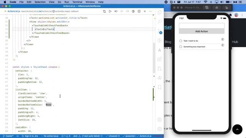
Task: Click the 'Task I need to do.' list item text
Action: pyautogui.click(x=191, y=41)
